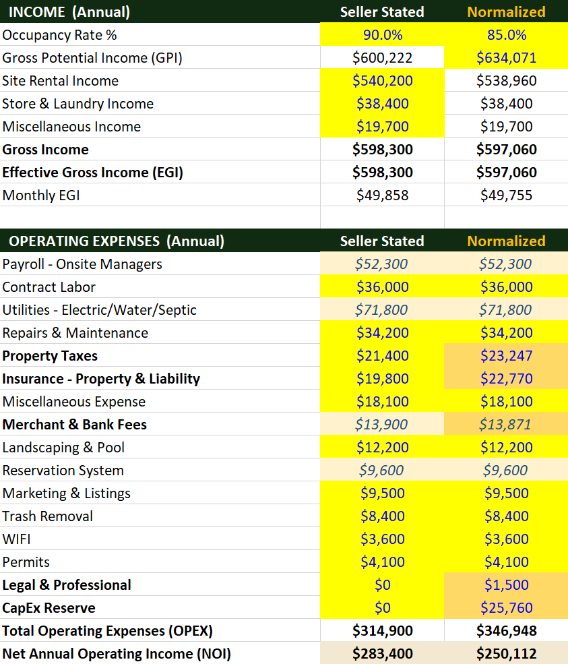Click the Monthly EGI value $49,858
The image size is (568, 664).
[382, 195]
